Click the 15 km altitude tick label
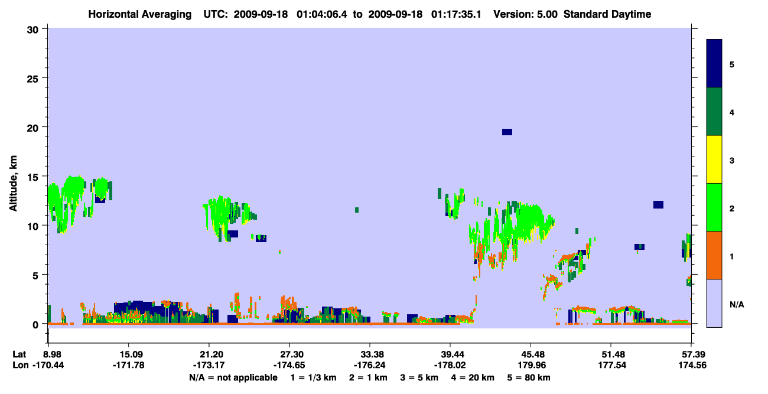 [x=34, y=176]
